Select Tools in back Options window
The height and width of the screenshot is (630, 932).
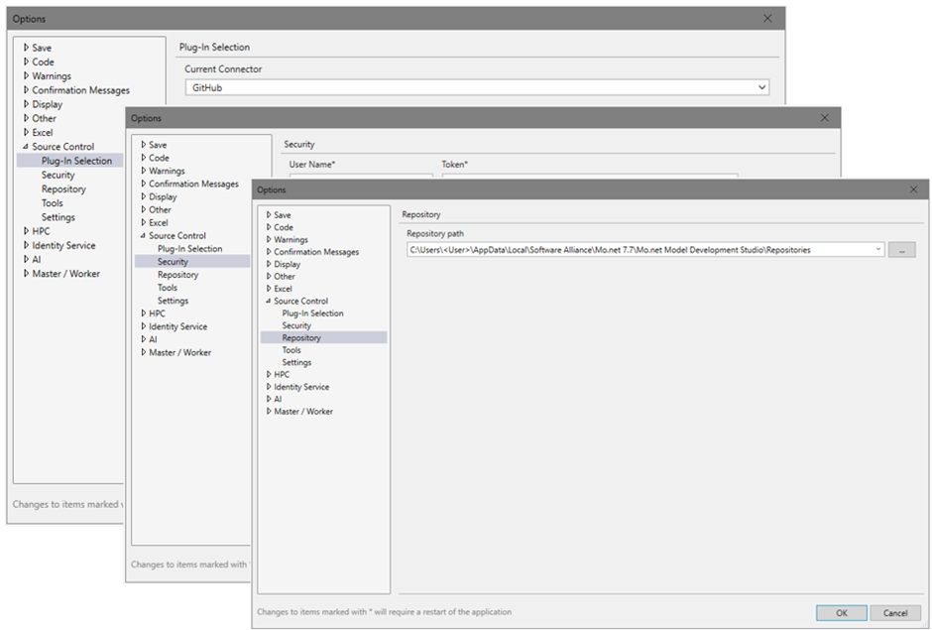pos(53,202)
